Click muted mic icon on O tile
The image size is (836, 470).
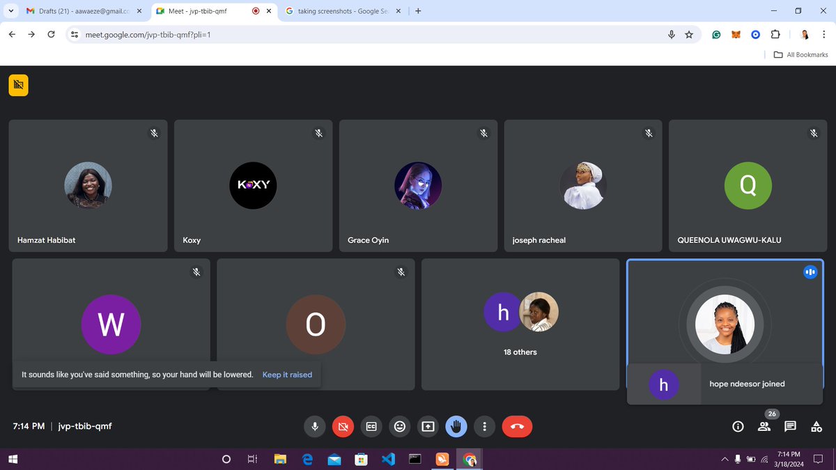coord(401,272)
